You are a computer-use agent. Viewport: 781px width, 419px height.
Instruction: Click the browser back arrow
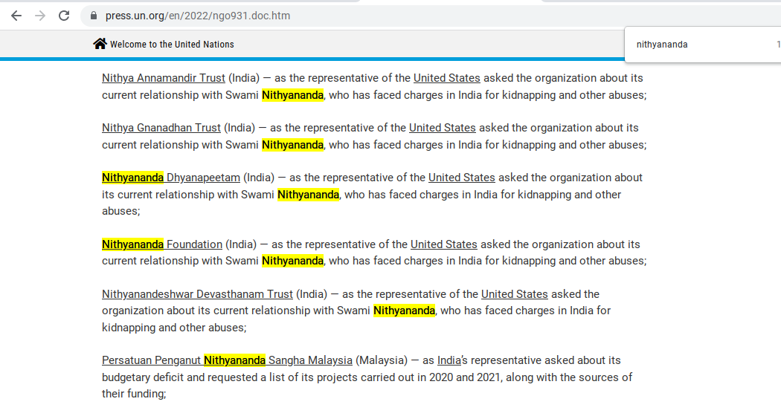[16, 16]
